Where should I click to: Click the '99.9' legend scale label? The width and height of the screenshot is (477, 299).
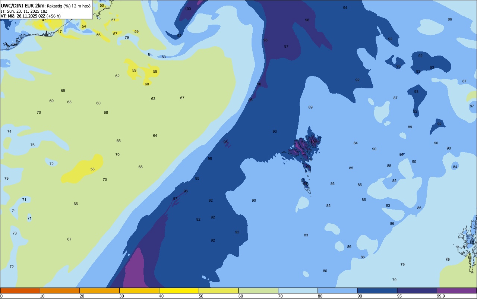click(x=441, y=296)
